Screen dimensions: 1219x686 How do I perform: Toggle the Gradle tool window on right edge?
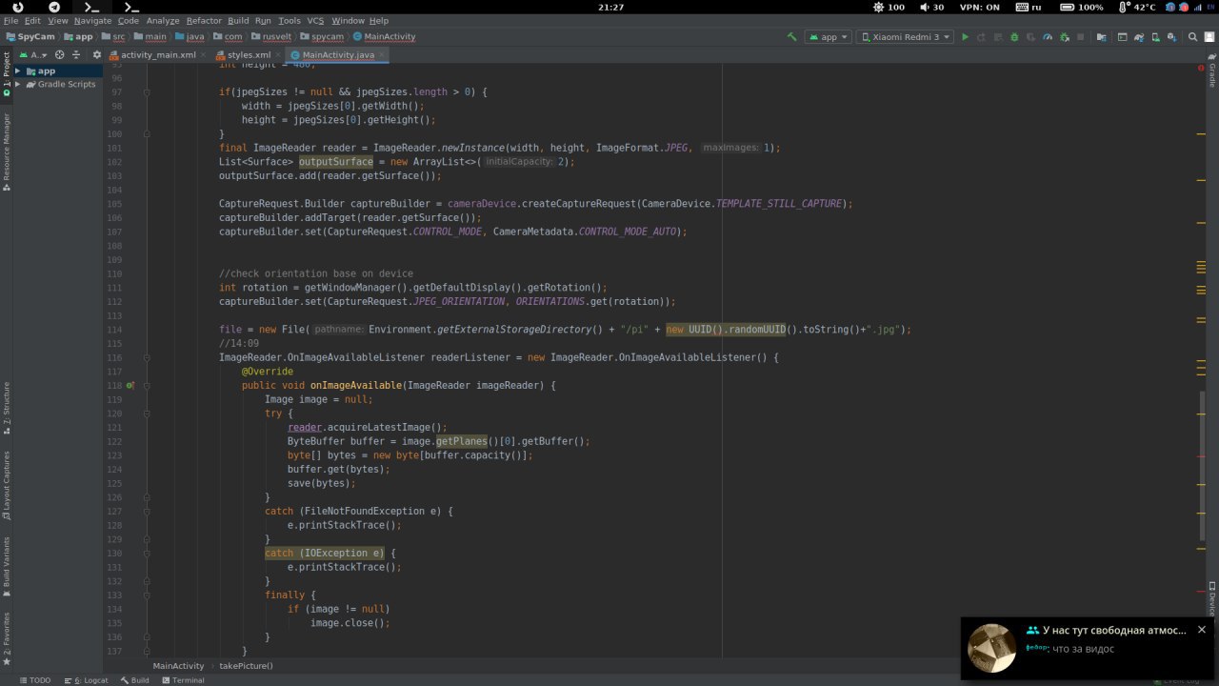[1212, 71]
